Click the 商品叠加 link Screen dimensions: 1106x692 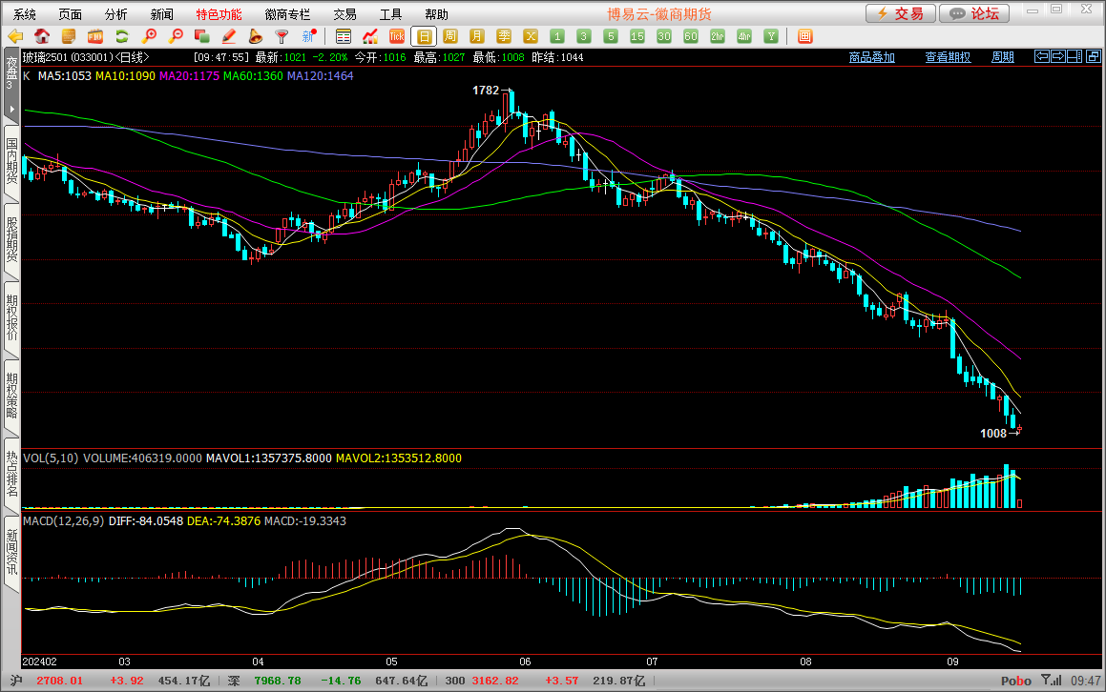click(871, 57)
